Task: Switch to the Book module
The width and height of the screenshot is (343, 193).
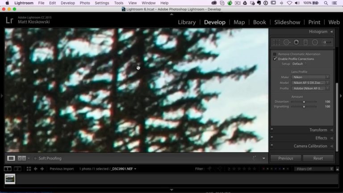Action: tap(259, 22)
